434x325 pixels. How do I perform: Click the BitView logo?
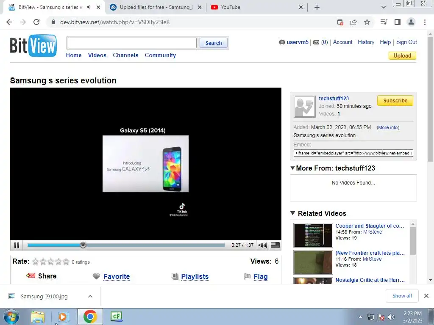click(33, 46)
